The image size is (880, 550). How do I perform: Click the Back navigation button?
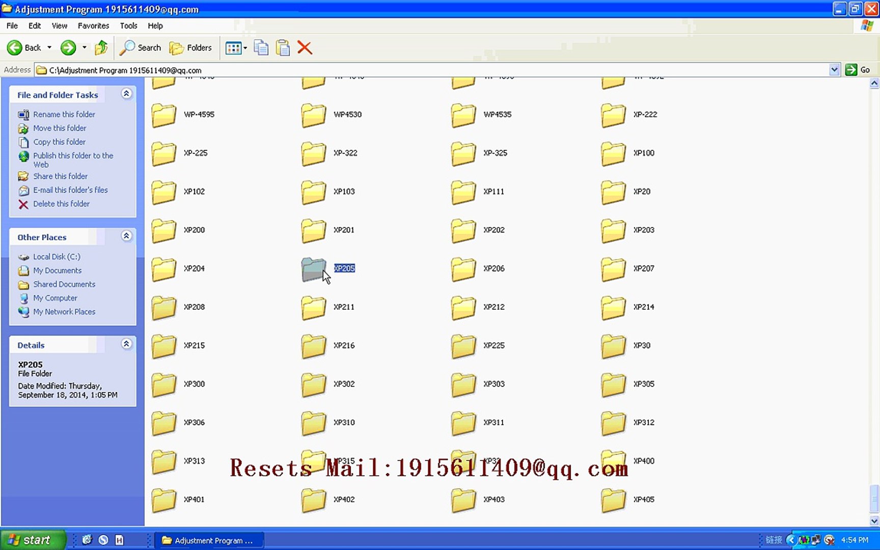[x=24, y=48]
